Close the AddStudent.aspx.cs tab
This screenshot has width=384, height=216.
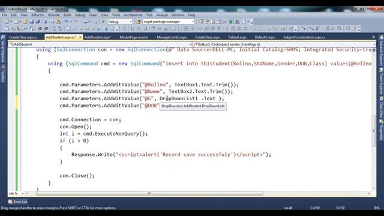tap(80, 37)
